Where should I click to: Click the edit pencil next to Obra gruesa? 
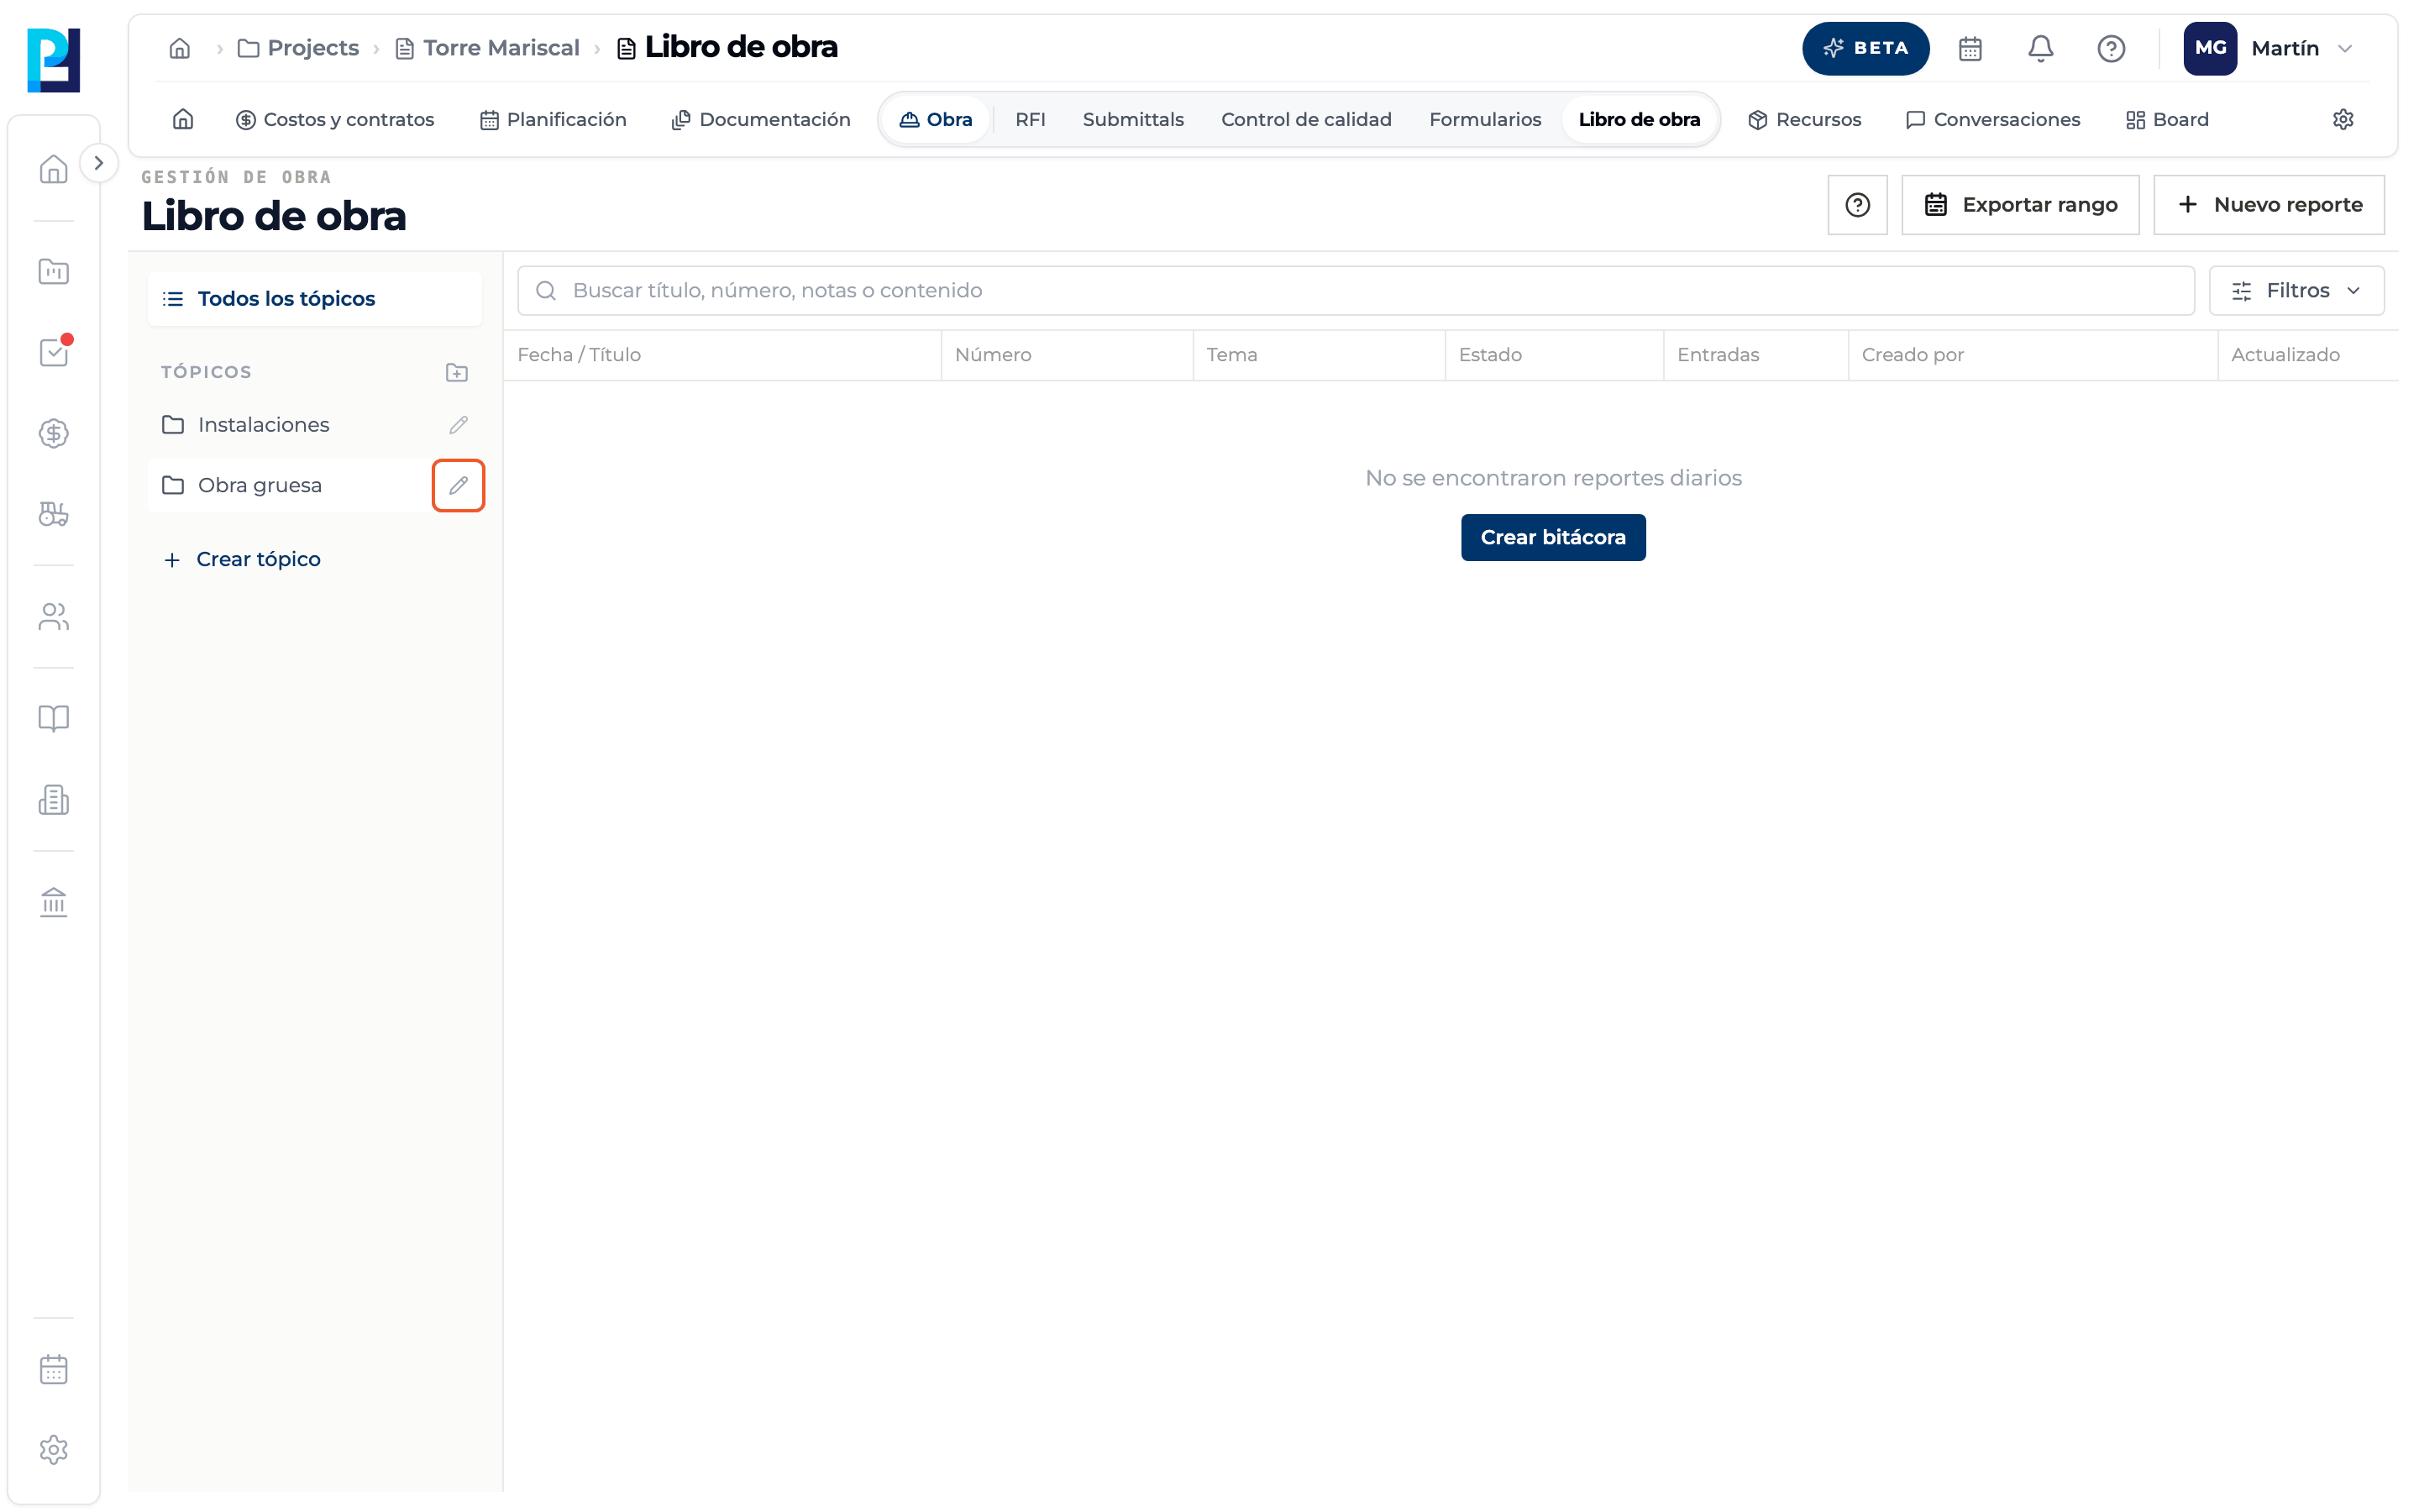click(x=458, y=485)
